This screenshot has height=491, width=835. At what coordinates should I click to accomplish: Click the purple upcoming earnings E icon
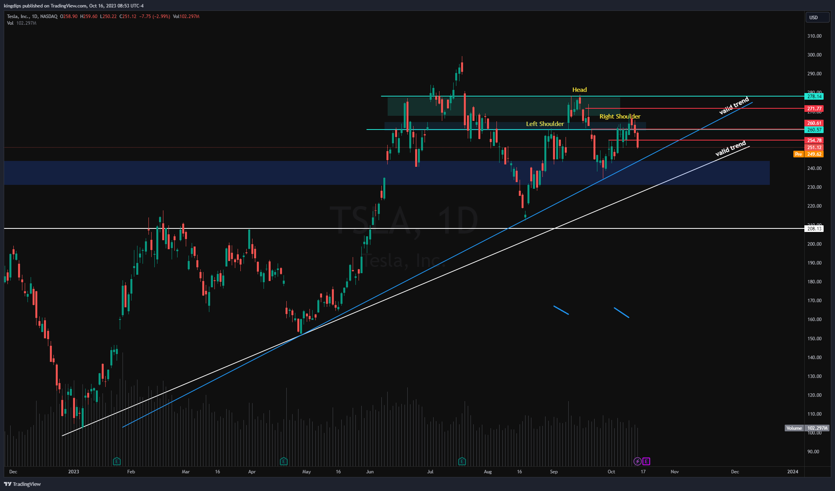coord(646,461)
